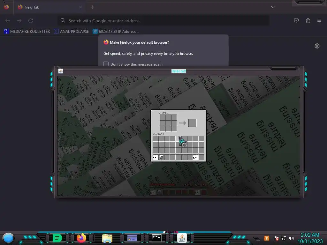Viewport: 327px width, 245px height.
Task: Open a new tab with plus button
Action: [x=92, y=7]
